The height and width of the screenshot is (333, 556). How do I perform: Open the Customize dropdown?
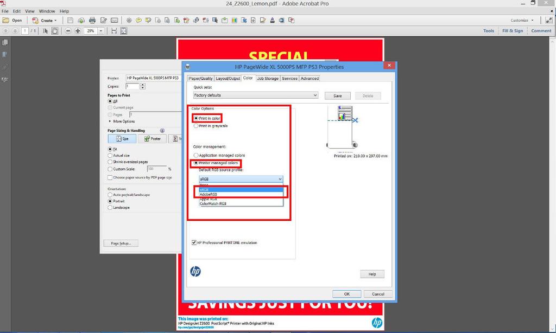pos(522,21)
